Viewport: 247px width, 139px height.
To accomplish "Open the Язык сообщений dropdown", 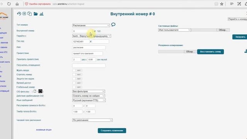I will (x=89, y=100).
